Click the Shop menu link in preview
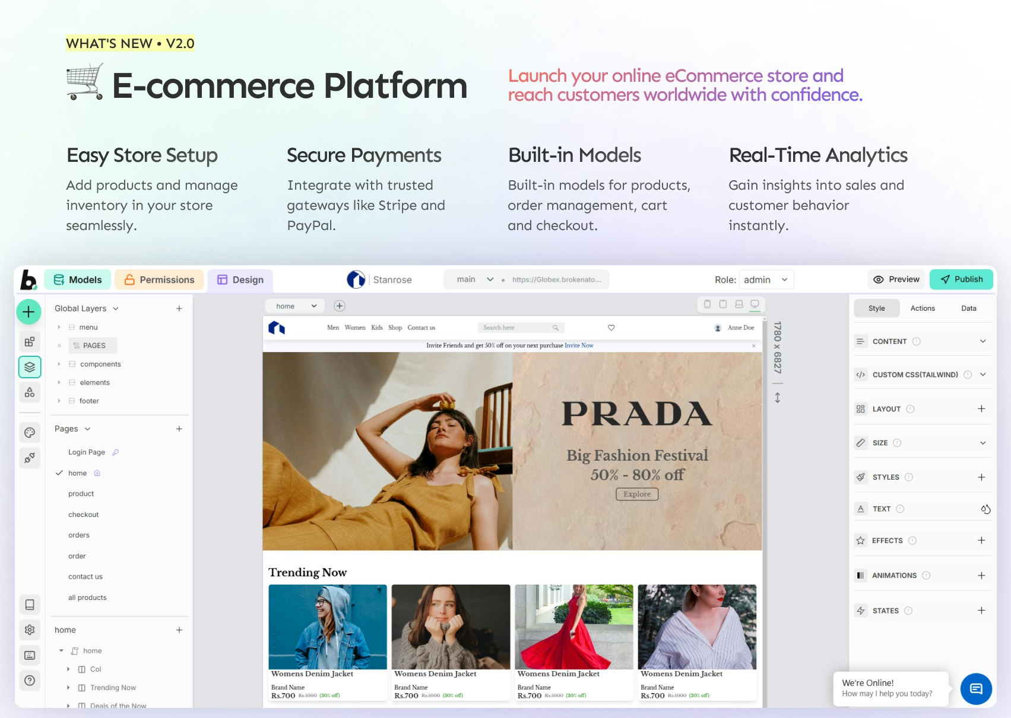This screenshot has width=1011, height=718. tap(395, 328)
